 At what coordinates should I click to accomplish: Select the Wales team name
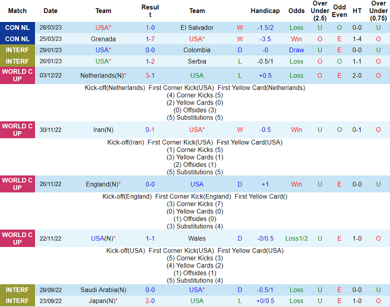point(197,238)
